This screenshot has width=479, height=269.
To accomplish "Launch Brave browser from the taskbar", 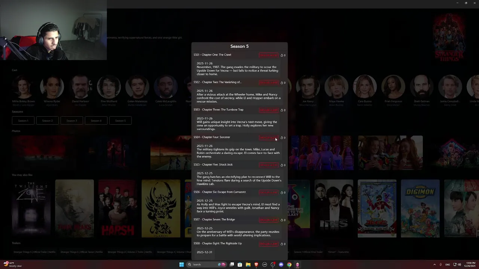I will coord(256,265).
